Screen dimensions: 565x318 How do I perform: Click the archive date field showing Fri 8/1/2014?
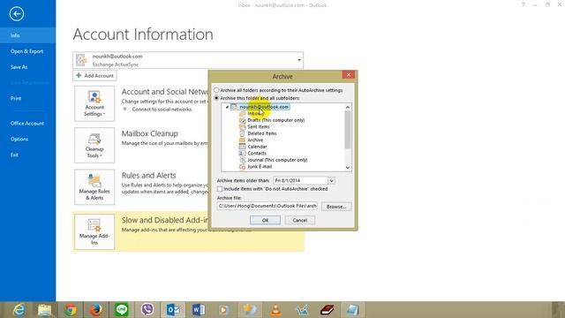pyautogui.click(x=300, y=180)
